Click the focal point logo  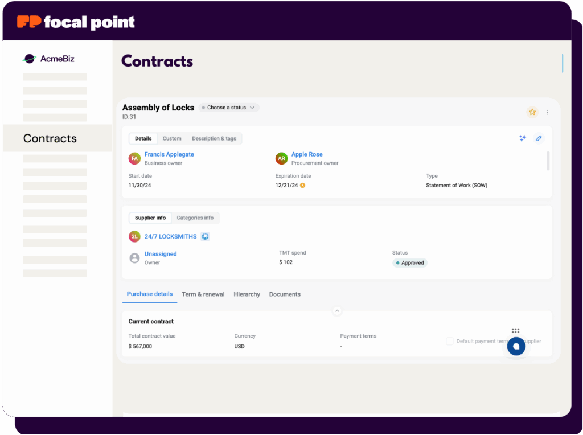pyautogui.click(x=76, y=22)
